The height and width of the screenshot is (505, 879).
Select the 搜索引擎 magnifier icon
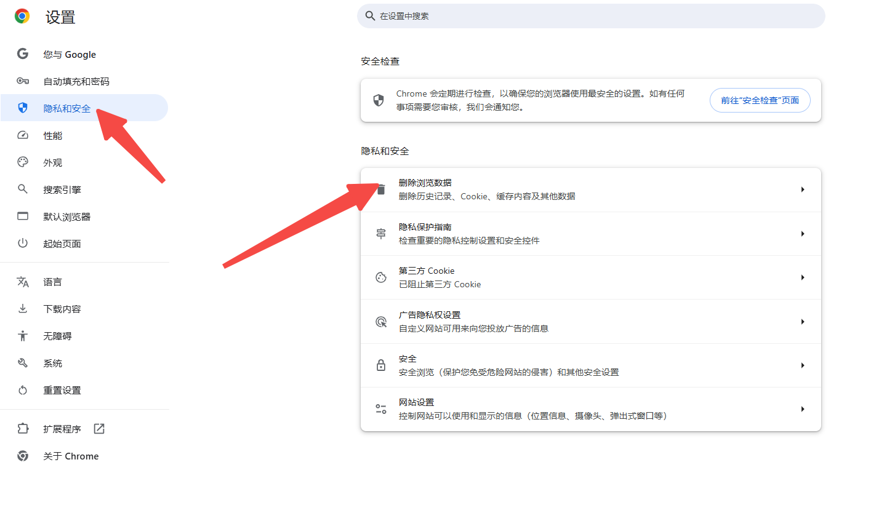pos(22,189)
